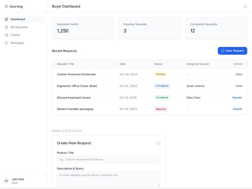This screenshot has width=252, height=189.
Task: Click the Dashboard grid icon in sidebar
Action: (6, 19)
